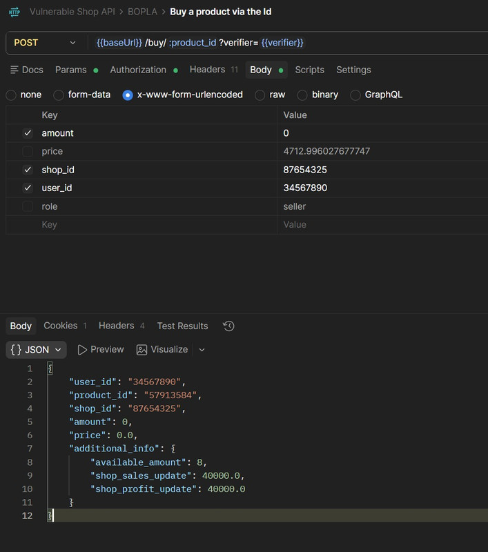Open the Docs panel icon
The height and width of the screenshot is (552, 488).
[x=14, y=70]
